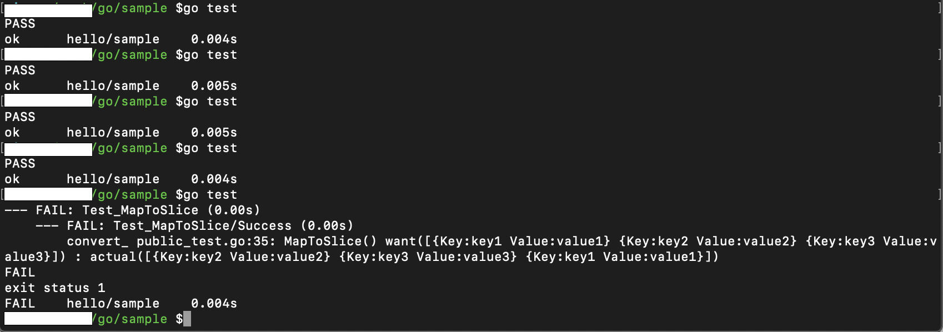Click Value:value1}]) at end of actual output
The width and height of the screenshot is (943, 332).
pos(661,257)
